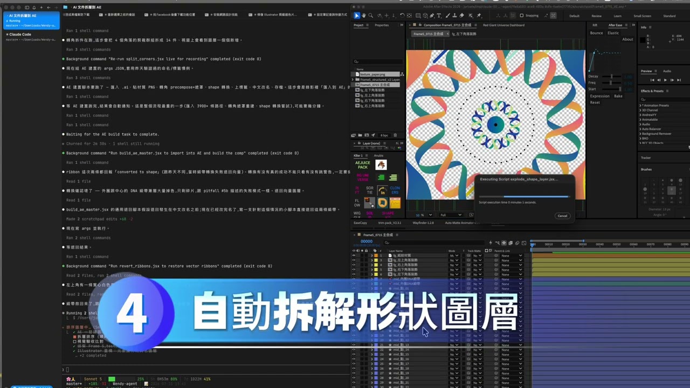690x388 pixels.
Task: Click the Effects & Presets search field
Action: (664, 100)
